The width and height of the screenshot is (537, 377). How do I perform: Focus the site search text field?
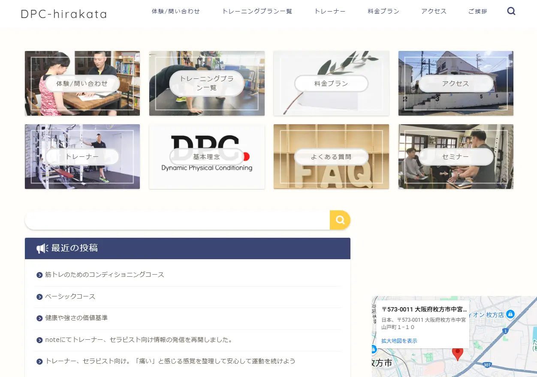tap(177, 220)
